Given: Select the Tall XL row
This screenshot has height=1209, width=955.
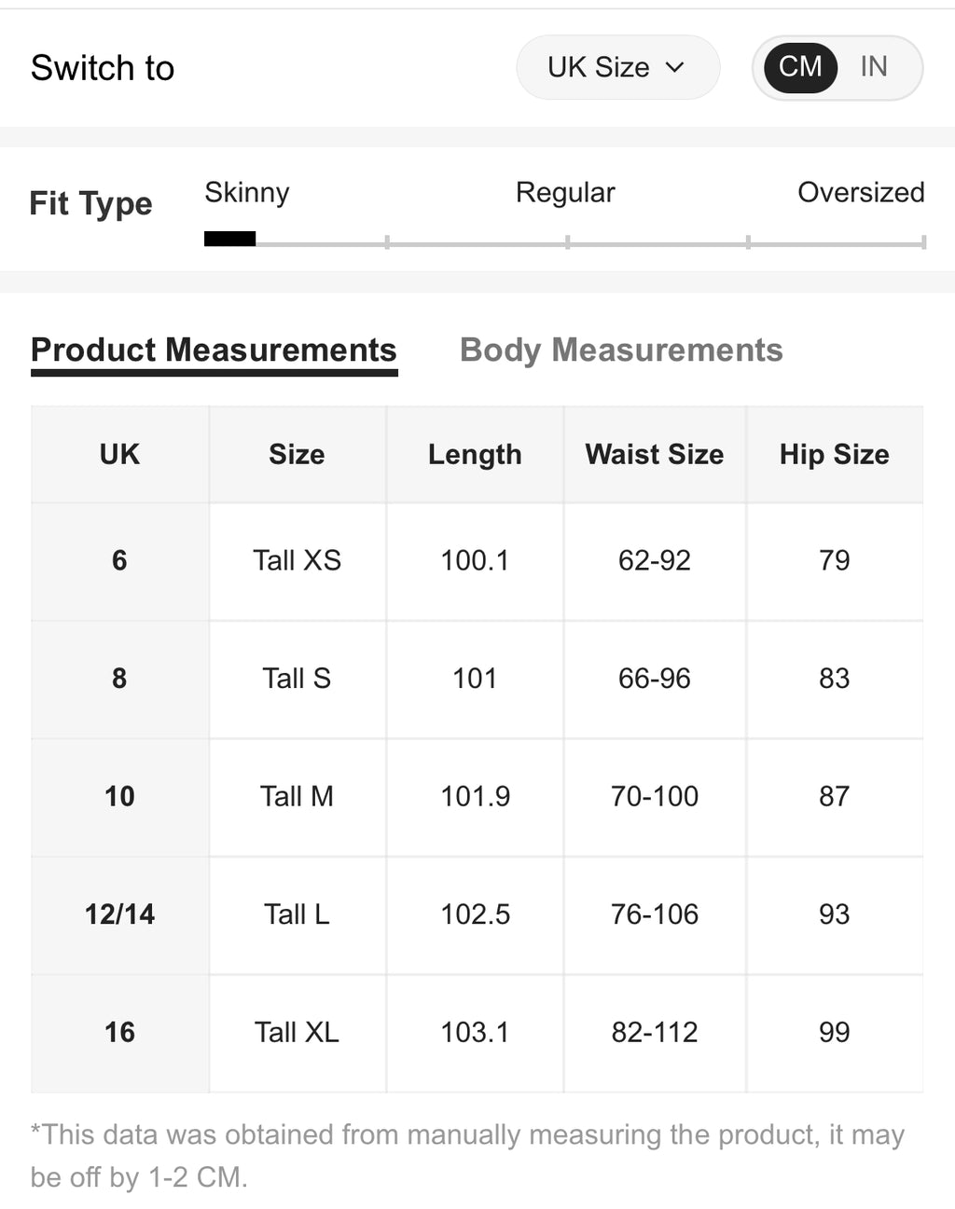Looking at the screenshot, I should point(298,1033).
